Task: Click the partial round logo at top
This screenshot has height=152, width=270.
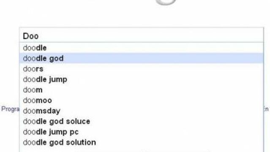Action: coord(166,2)
